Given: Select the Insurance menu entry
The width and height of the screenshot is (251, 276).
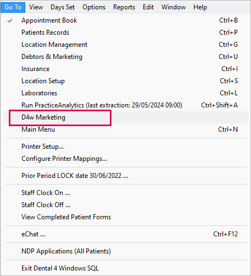Looking at the screenshot, I should coord(126,69).
